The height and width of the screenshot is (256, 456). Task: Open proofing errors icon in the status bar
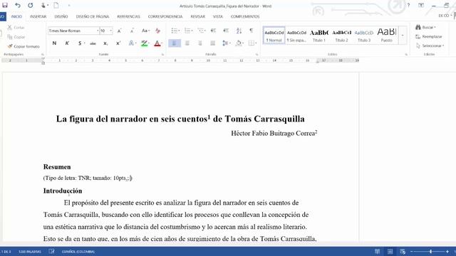pyautogui.click(x=51, y=252)
